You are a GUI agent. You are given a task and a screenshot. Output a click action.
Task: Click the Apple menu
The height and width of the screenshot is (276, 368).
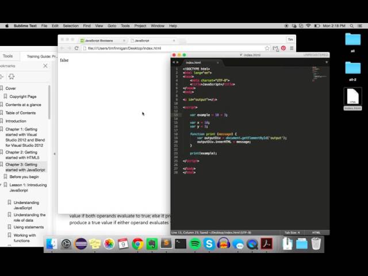click(x=7, y=26)
